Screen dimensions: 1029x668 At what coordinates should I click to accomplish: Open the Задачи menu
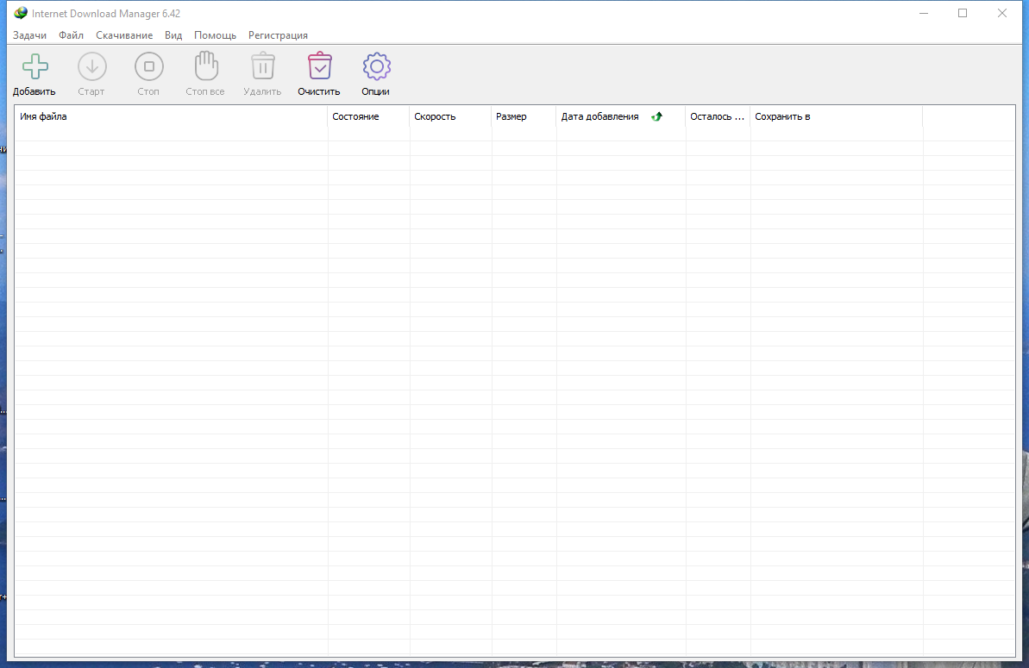click(29, 35)
